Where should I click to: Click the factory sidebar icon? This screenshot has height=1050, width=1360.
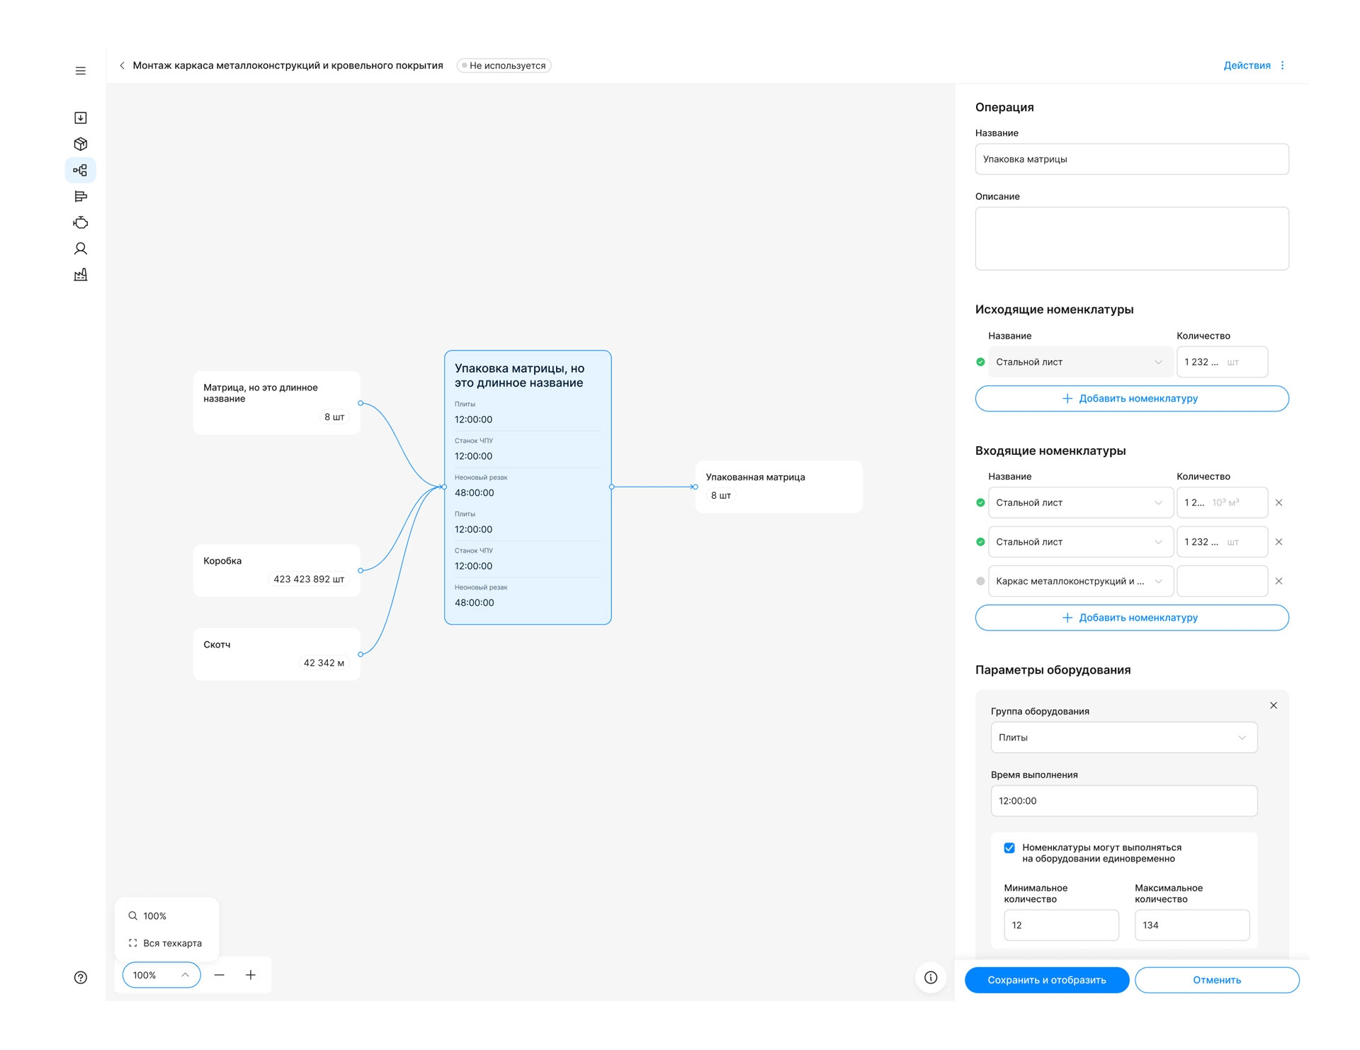coord(81,275)
